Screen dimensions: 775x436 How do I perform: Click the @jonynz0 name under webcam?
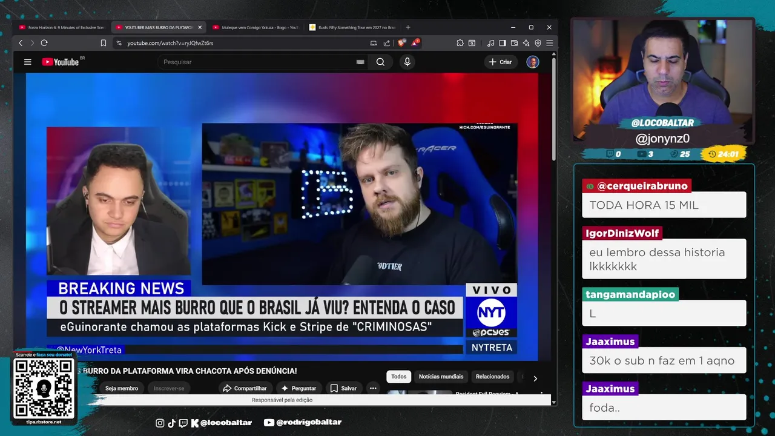[x=662, y=139]
